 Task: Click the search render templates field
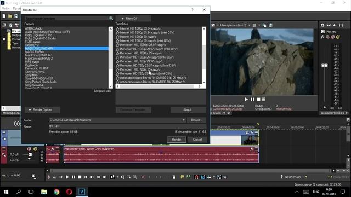coord(66,18)
